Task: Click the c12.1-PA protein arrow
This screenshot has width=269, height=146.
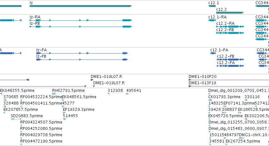Action: click(x=213, y=53)
